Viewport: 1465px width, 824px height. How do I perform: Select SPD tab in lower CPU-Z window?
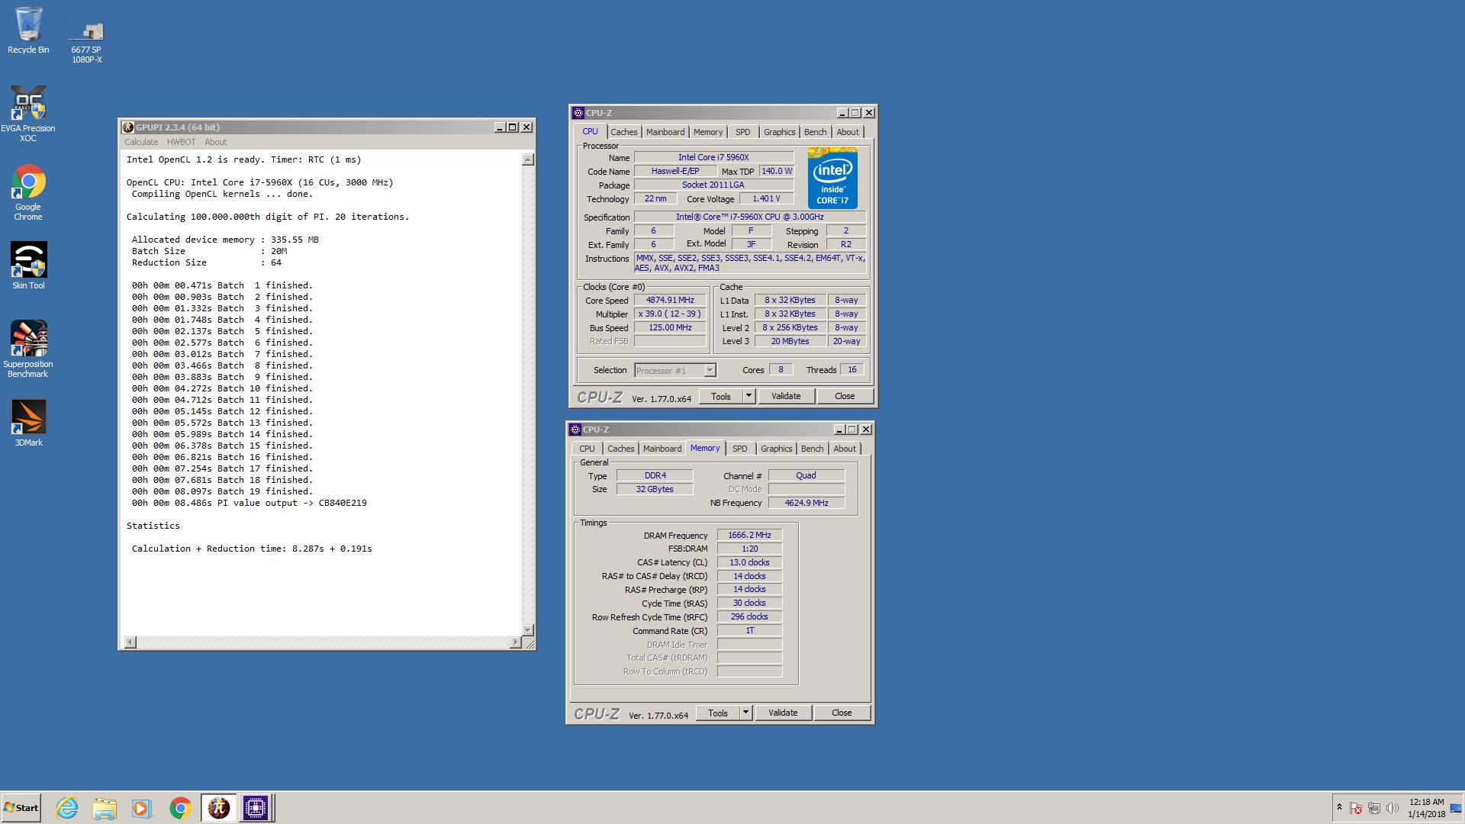point(739,449)
